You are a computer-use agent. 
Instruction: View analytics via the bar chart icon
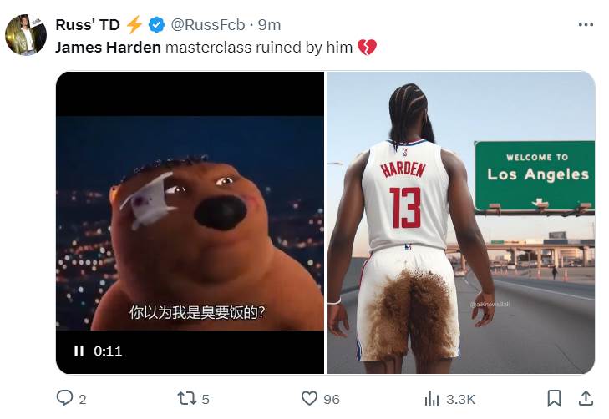[432, 398]
